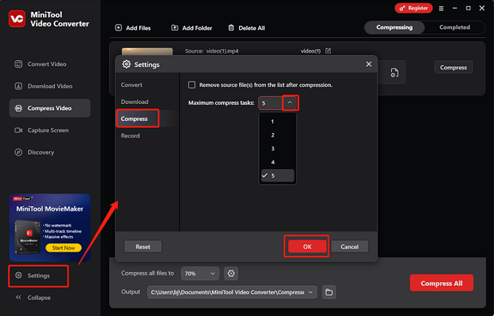Screen dimensions: 494x316
Task: Click the Settings gear in sidebar
Action: coord(19,276)
